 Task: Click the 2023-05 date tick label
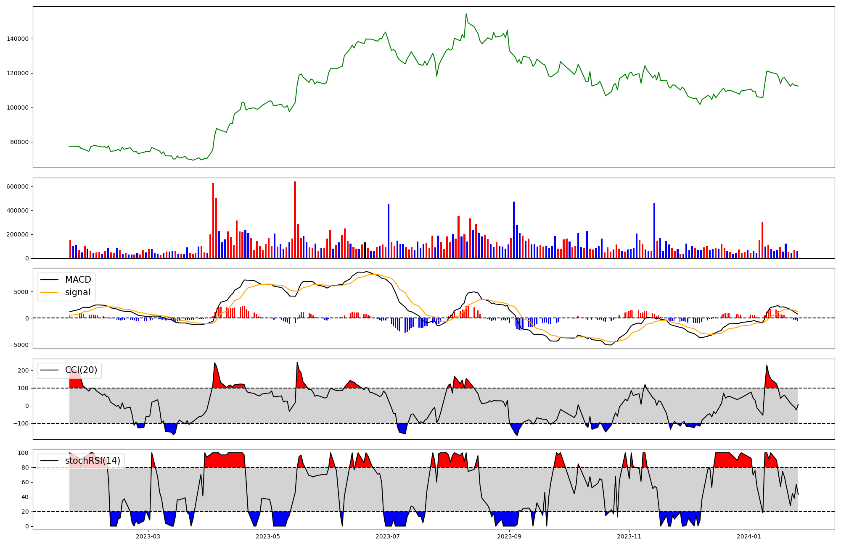click(x=268, y=536)
